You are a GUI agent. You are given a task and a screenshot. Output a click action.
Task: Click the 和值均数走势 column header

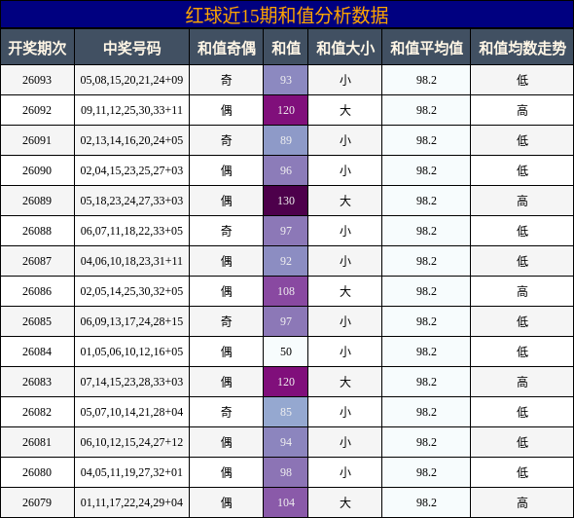[x=522, y=48]
